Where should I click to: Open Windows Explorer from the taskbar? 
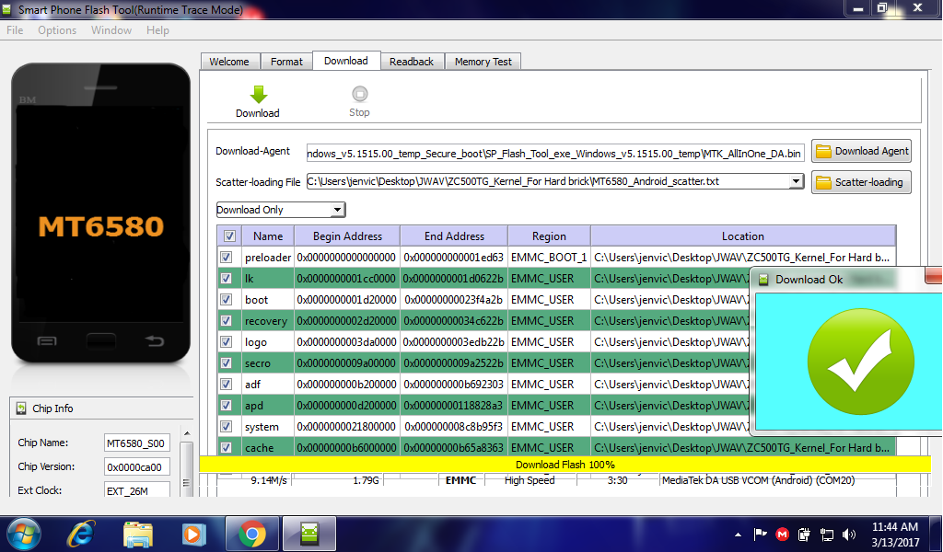(x=138, y=533)
